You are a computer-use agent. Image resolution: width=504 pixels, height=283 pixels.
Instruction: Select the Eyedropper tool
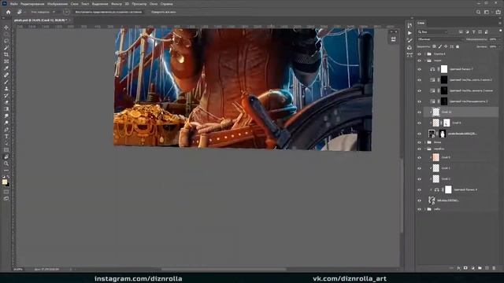point(6,68)
